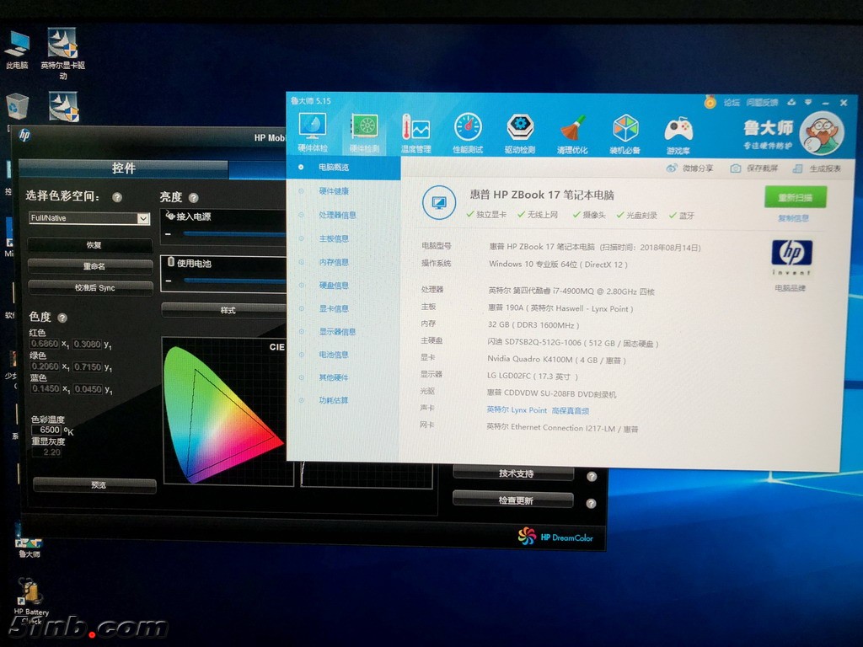Click the green 重新扫描 rescan button

point(795,197)
